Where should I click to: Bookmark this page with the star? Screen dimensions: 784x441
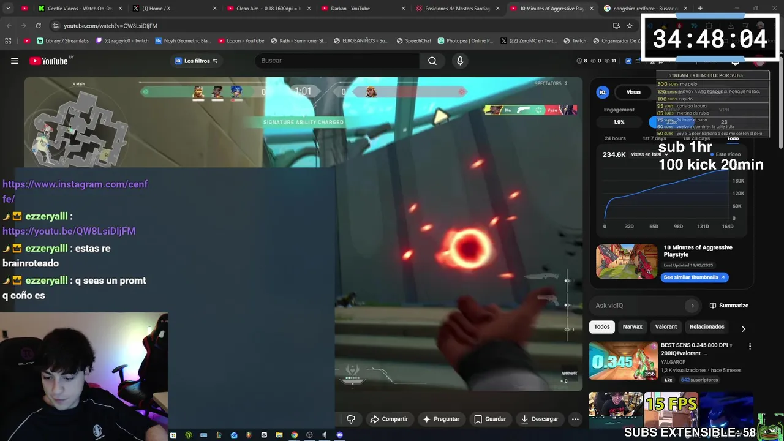(629, 26)
